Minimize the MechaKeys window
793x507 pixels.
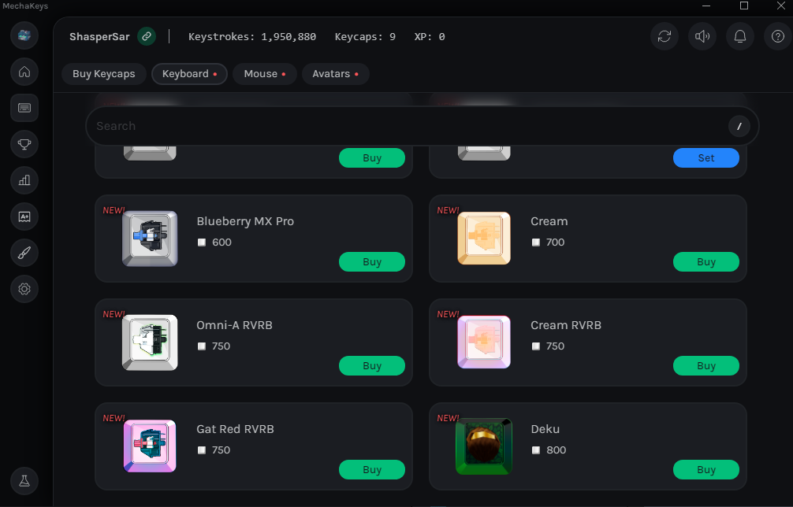706,6
